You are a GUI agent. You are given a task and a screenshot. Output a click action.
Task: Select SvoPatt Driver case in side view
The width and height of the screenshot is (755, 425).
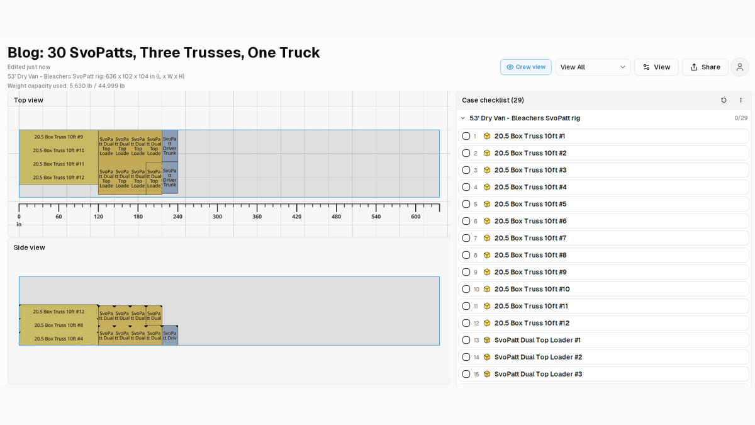[x=170, y=335]
